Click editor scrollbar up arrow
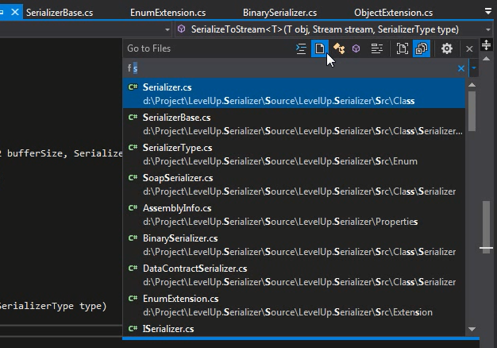Viewport: 497px width, 348px height. point(486,59)
